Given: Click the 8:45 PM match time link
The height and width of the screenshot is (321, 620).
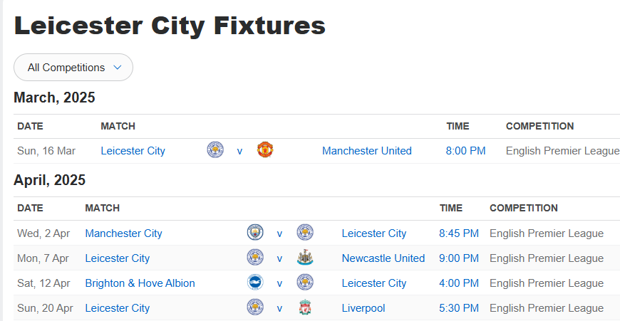Looking at the screenshot, I should [459, 233].
